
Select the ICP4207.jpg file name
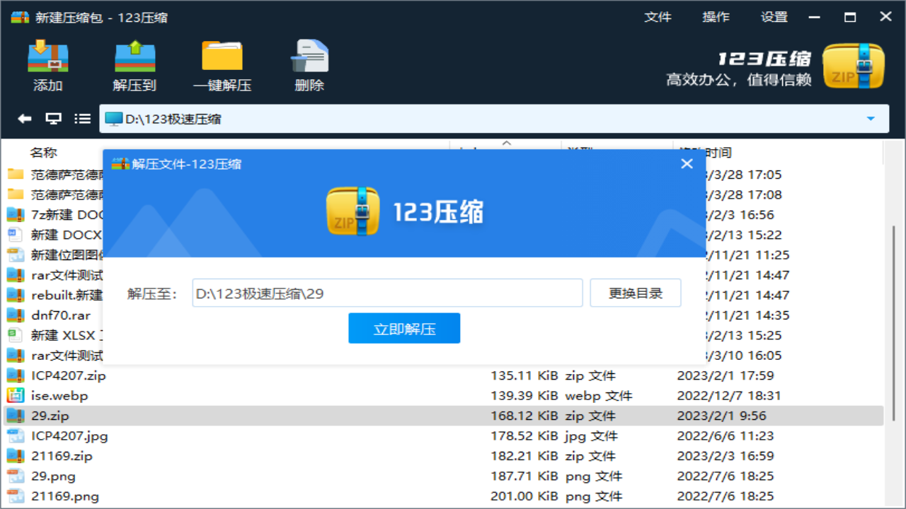tap(69, 436)
